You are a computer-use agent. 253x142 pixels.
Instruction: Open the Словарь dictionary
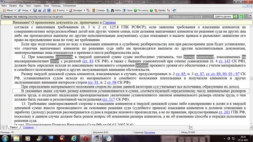99,10
